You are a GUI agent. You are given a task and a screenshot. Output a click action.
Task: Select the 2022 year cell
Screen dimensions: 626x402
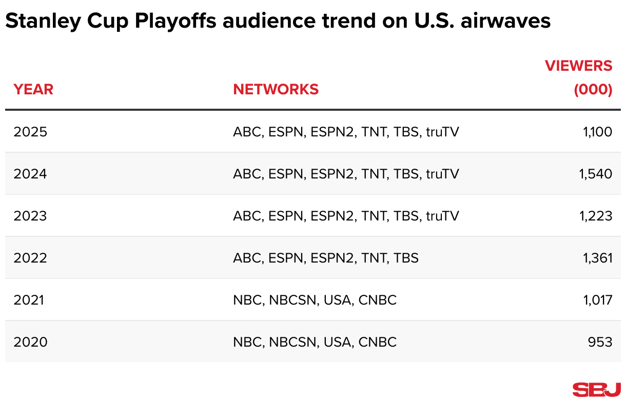click(30, 258)
